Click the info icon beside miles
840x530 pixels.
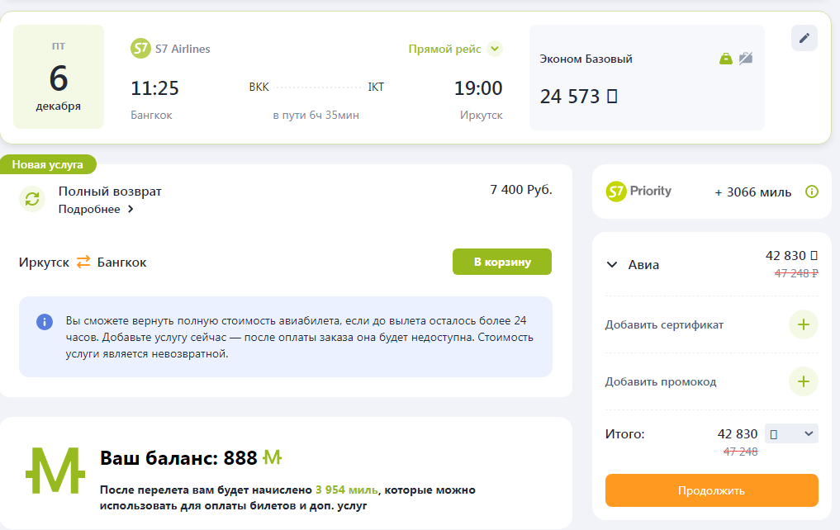click(811, 192)
